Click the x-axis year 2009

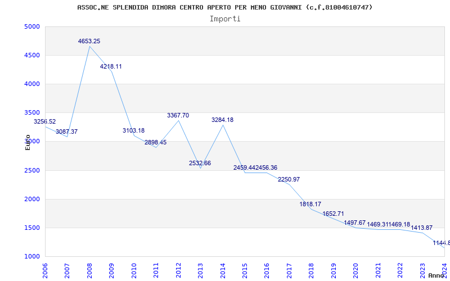tap(111, 271)
